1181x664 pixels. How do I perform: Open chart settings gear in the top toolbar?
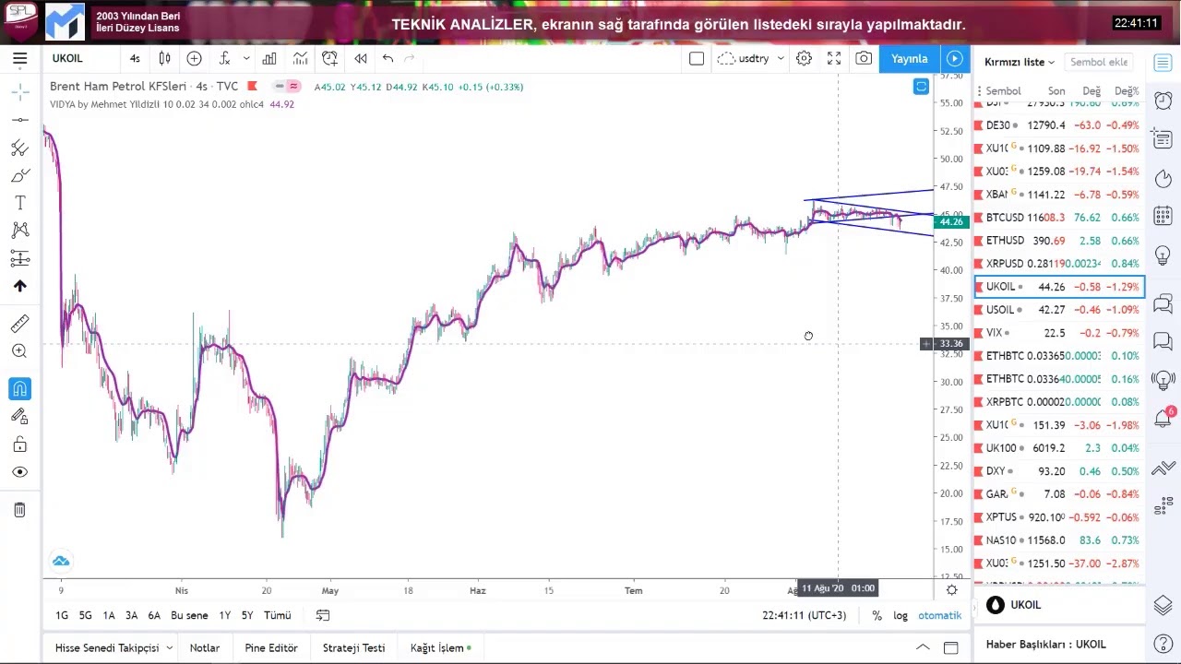tap(804, 58)
